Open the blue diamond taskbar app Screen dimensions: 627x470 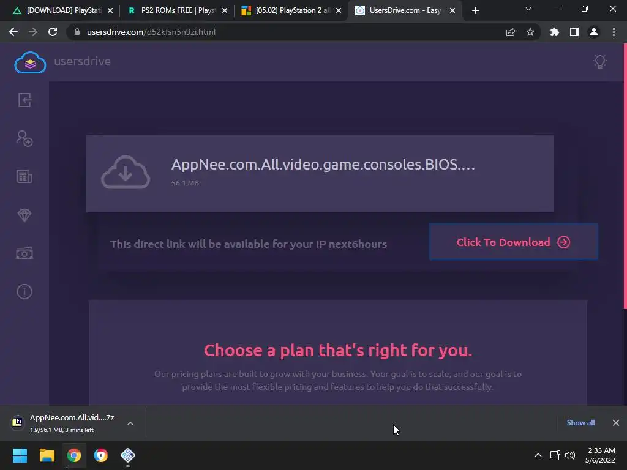128,455
